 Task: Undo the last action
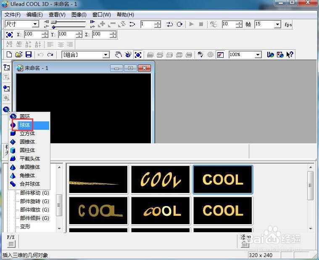click(40, 55)
